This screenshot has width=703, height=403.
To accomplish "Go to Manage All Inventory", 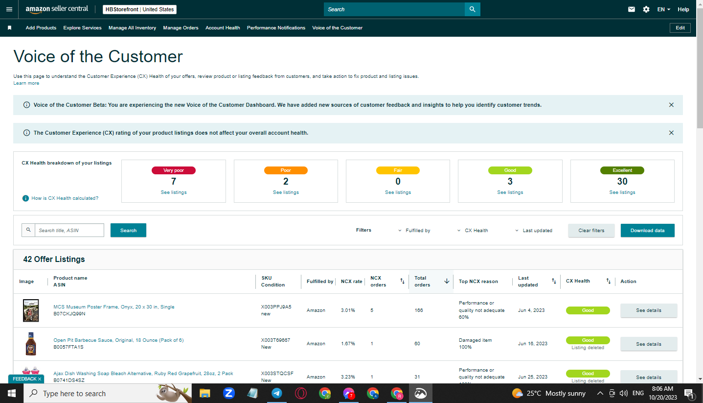I will pos(132,28).
